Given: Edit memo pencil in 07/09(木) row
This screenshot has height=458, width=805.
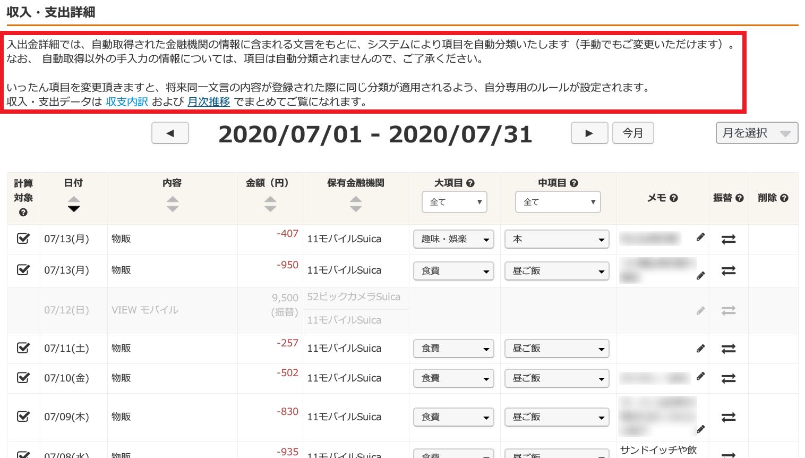Looking at the screenshot, I should pyautogui.click(x=701, y=429).
